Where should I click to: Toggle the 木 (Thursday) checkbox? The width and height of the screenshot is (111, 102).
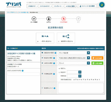point(89,80)
